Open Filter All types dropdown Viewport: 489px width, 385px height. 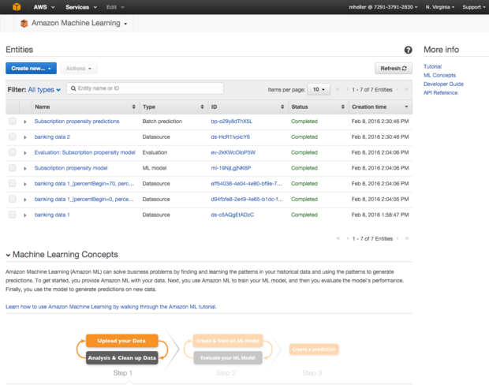[44, 90]
